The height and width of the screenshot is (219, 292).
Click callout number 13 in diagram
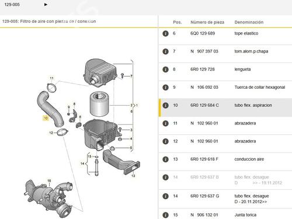(133, 176)
